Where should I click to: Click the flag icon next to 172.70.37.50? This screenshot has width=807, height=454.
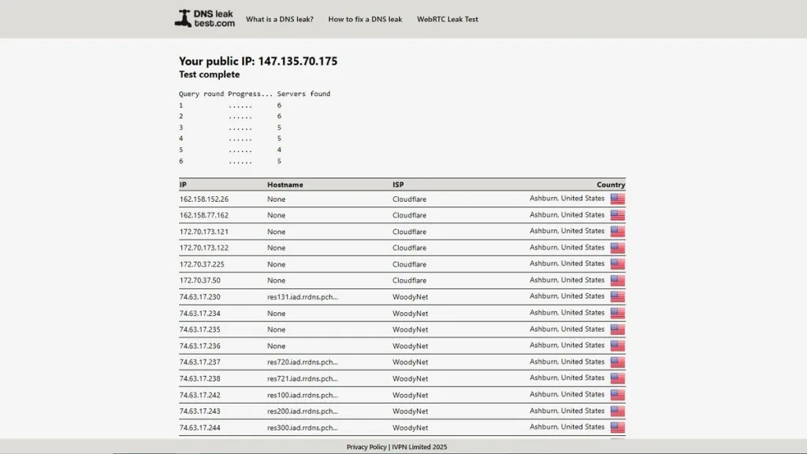pos(617,281)
